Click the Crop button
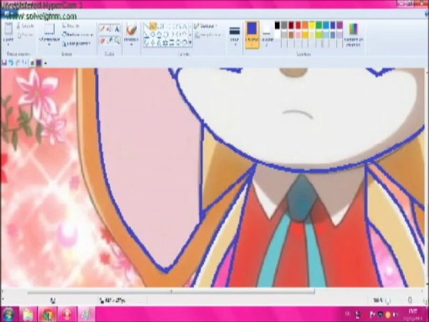This screenshot has width=429, height=322. pyautogui.click(x=71, y=26)
